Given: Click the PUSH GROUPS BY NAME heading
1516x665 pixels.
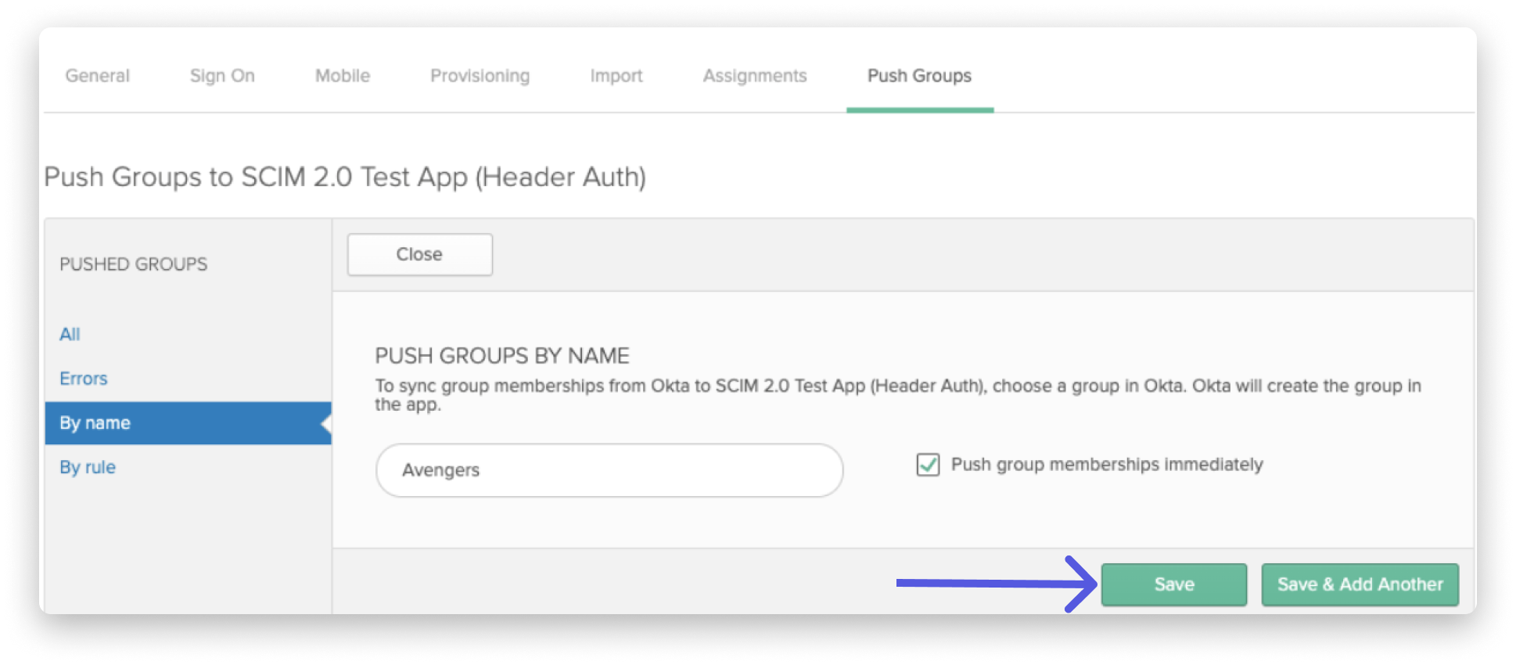Looking at the screenshot, I should [x=501, y=356].
